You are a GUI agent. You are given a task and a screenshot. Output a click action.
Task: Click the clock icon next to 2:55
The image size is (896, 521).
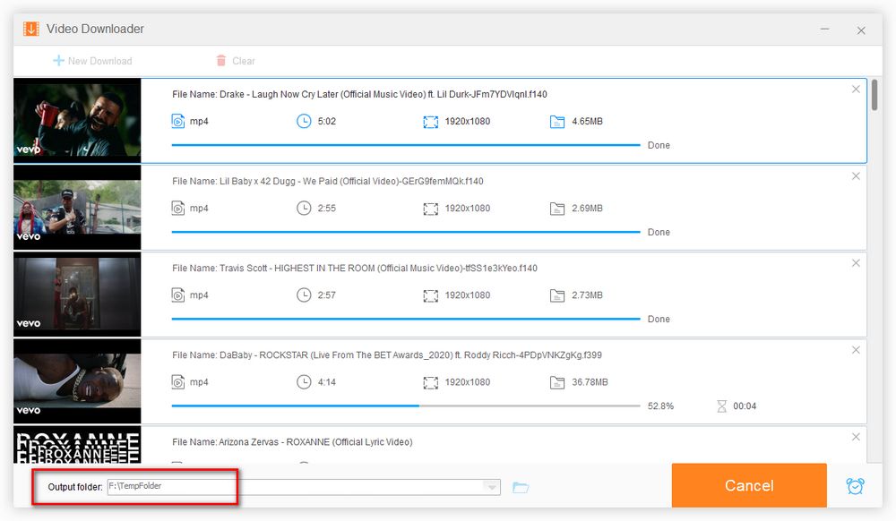click(304, 209)
